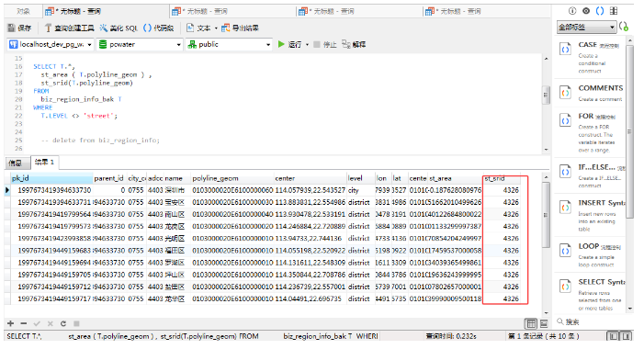Select the IF...ELSE code snippet

tap(590, 175)
